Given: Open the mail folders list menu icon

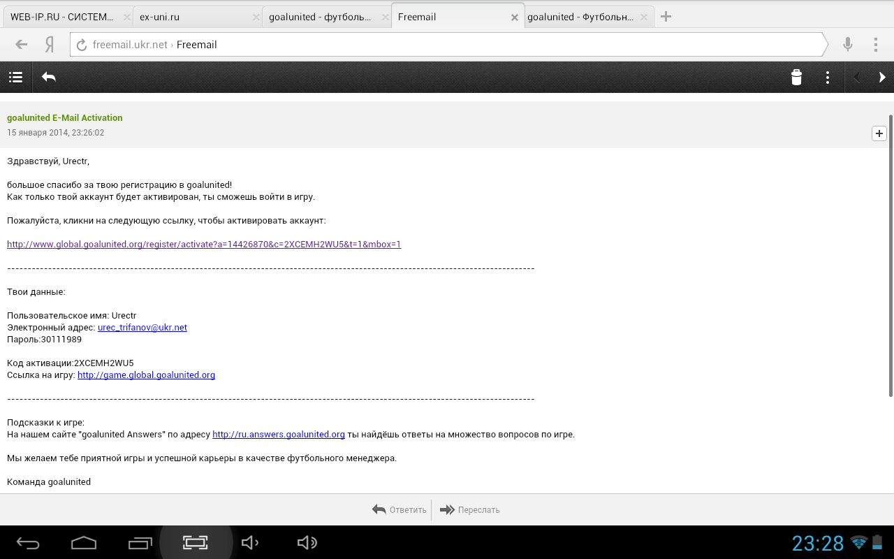Looking at the screenshot, I should click(15, 78).
